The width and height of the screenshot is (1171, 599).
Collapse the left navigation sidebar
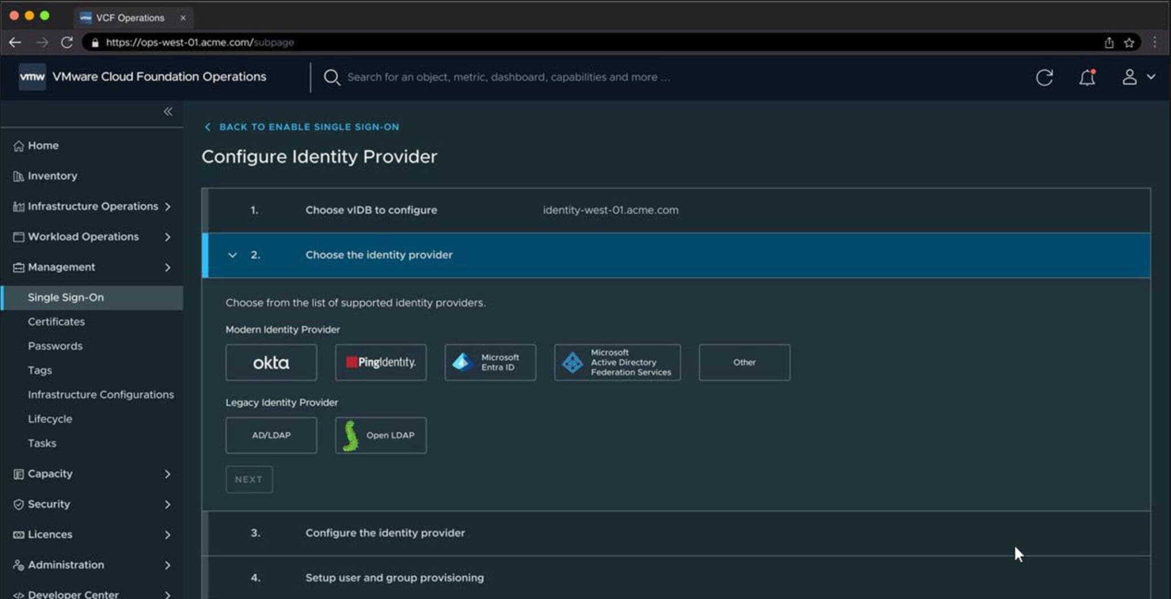click(x=168, y=112)
